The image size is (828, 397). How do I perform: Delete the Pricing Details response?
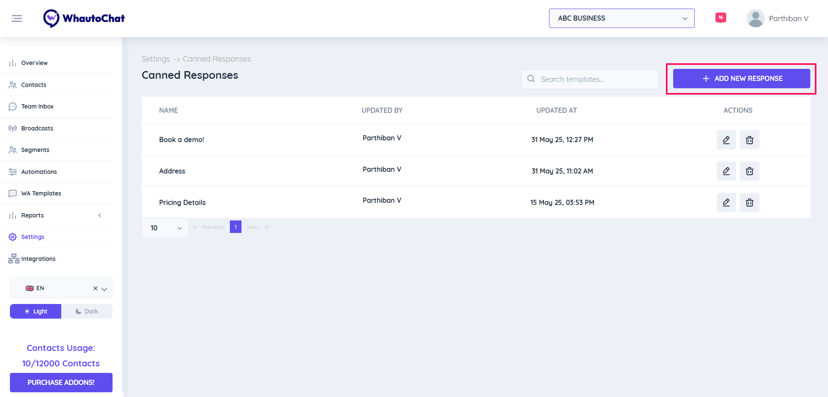(x=750, y=202)
